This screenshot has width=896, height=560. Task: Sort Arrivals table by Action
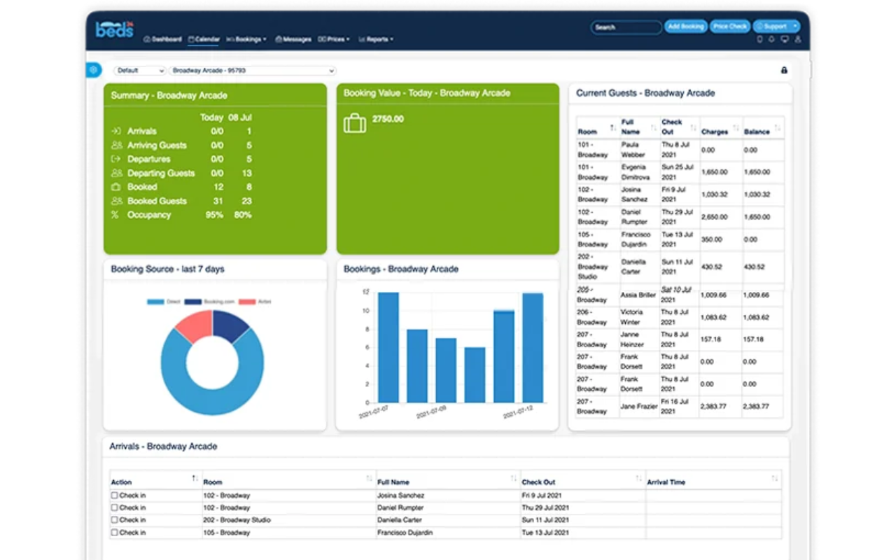[195, 479]
